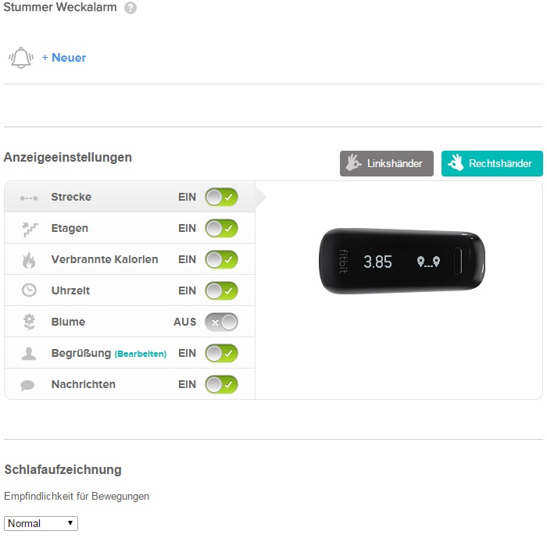Click the Strecke distance icon
This screenshot has width=547, height=538.
coord(29,198)
